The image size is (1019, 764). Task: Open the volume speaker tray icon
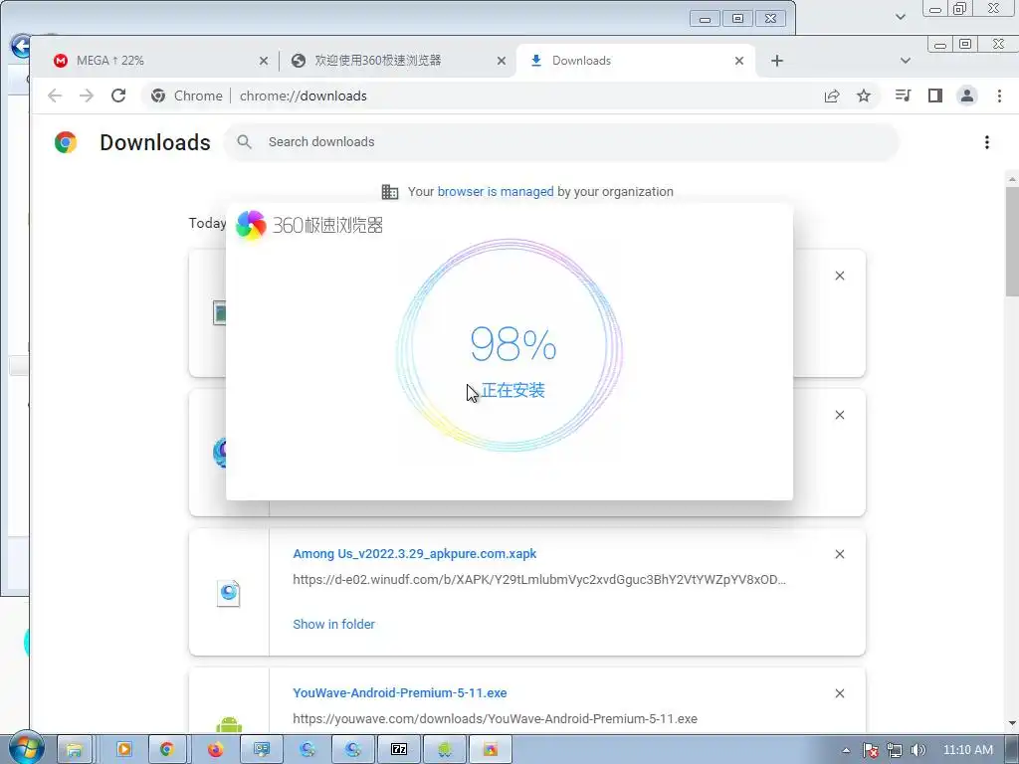pos(917,750)
